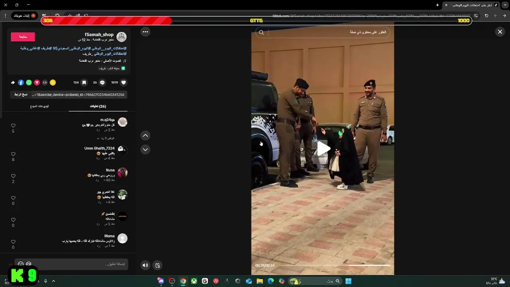Open the f5amah_shop profile avatar
The image size is (510, 287).
122,37
